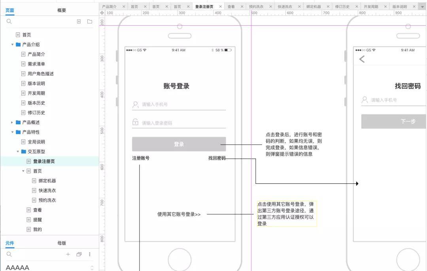The height and width of the screenshot is (271, 427).
Task: Switch to the 页面 panel tab
Action: [x=10, y=10]
